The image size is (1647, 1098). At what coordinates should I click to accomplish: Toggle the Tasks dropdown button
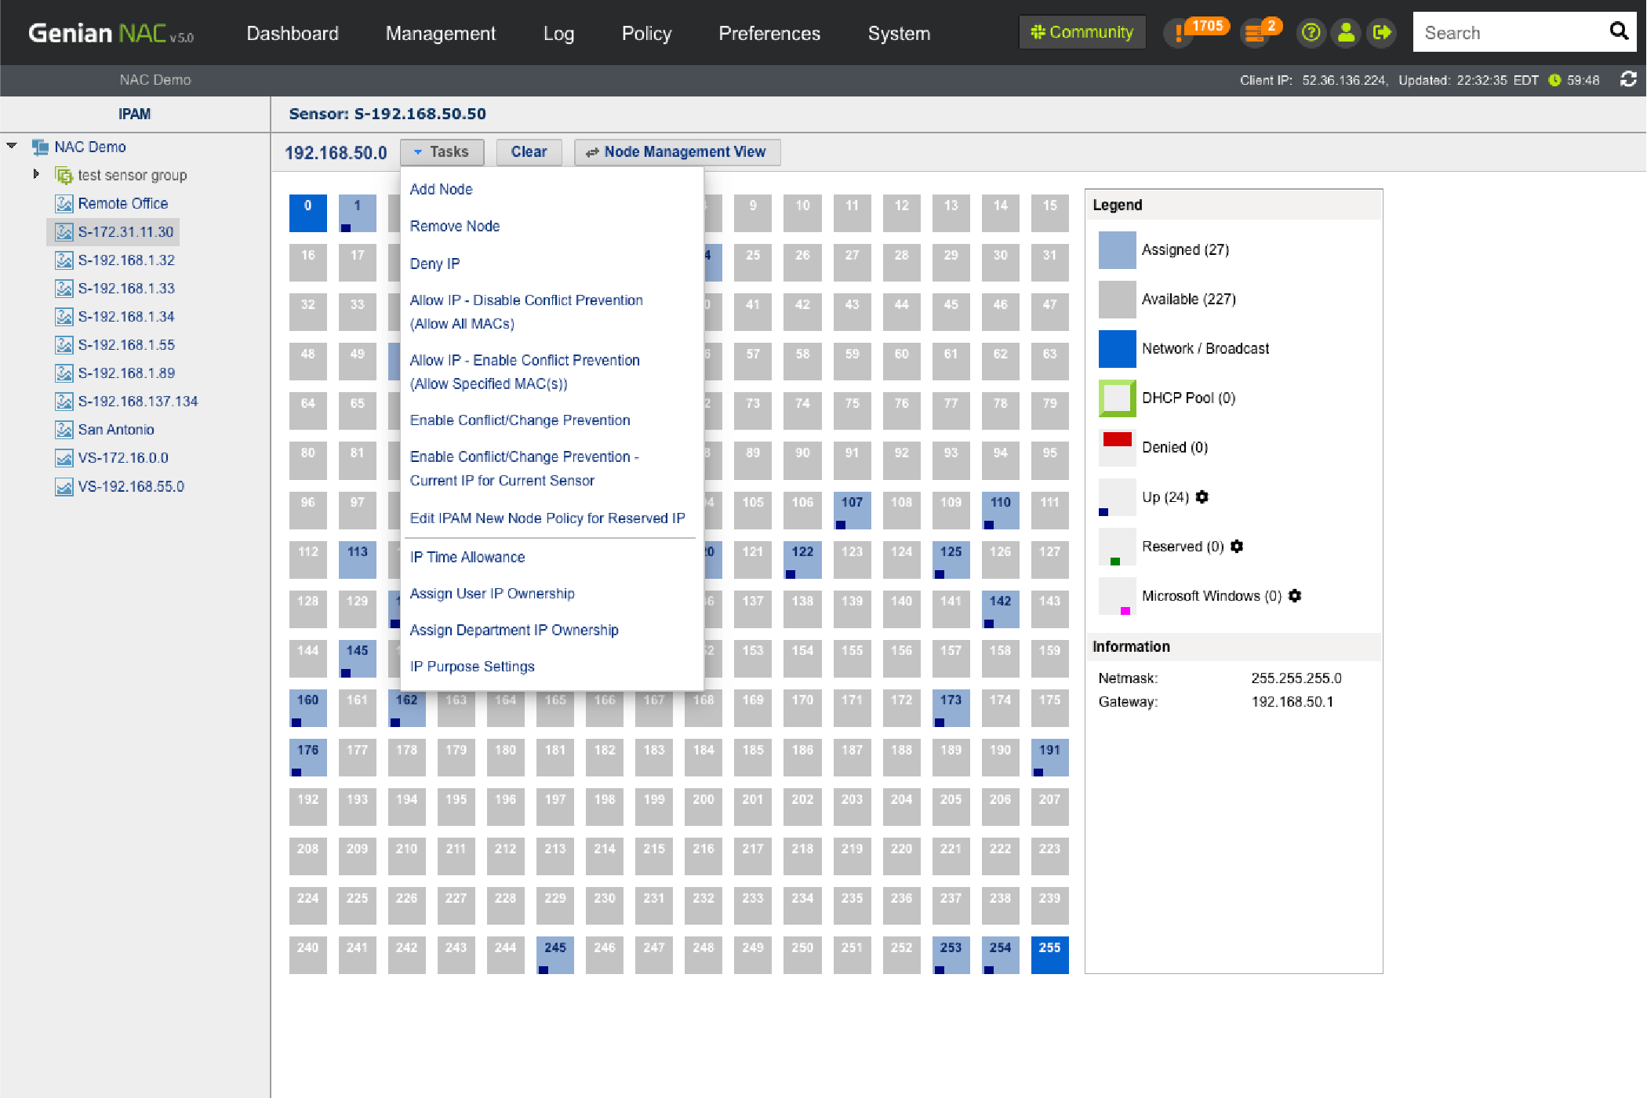442,152
